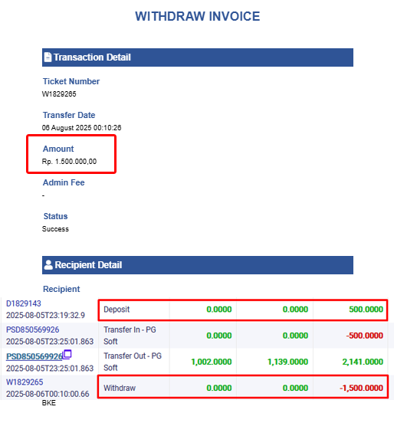This screenshot has width=394, height=423.
Task: Select the Admin Fee label
Action: coord(64,182)
